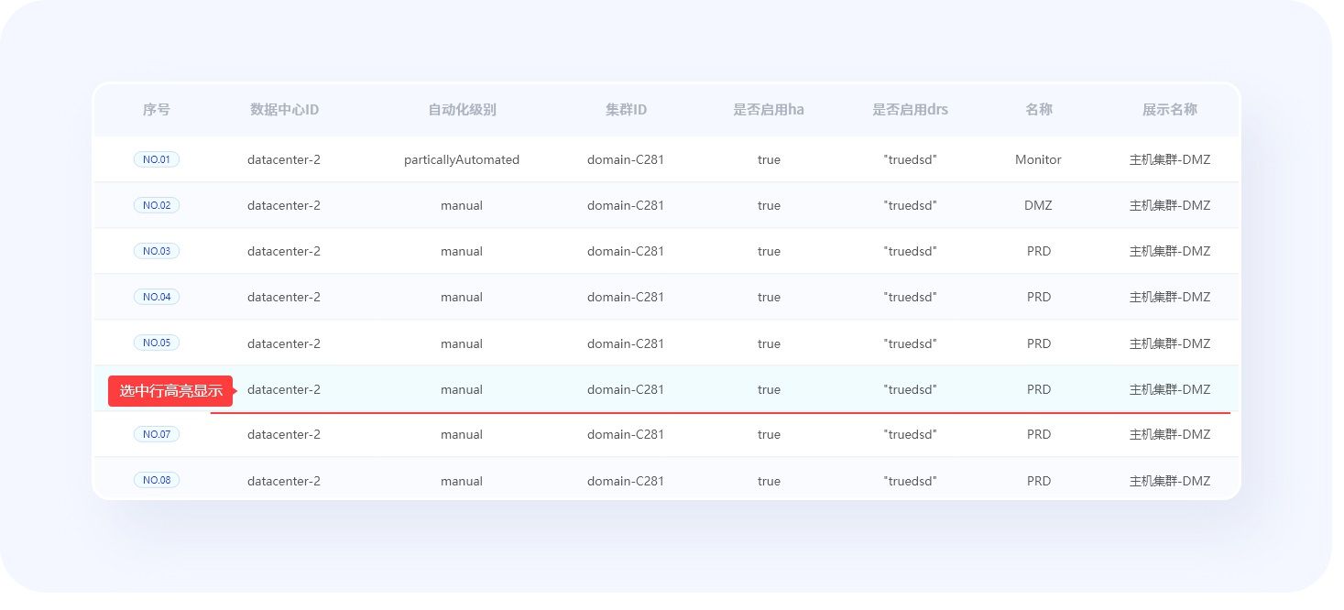The image size is (1344, 610).
Task: Click the 是否启用drs column header
Action: point(910,110)
